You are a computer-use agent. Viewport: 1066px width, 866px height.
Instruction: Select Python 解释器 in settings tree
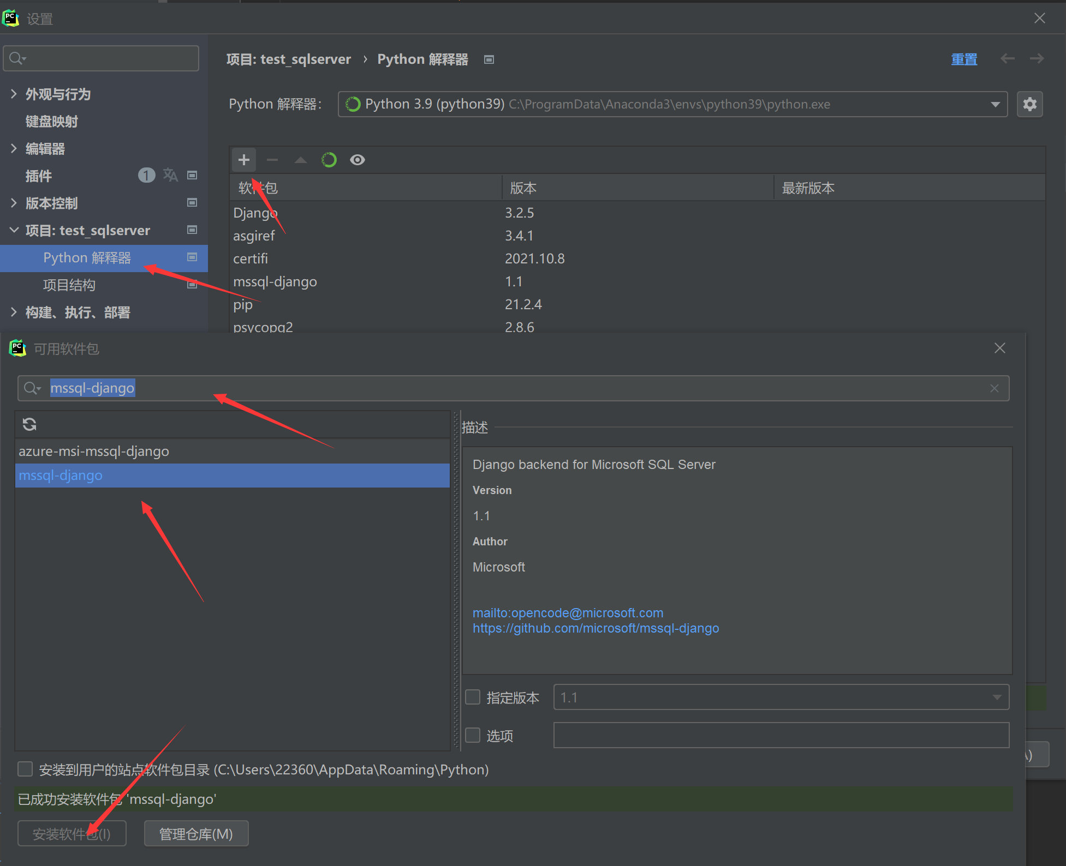click(104, 258)
